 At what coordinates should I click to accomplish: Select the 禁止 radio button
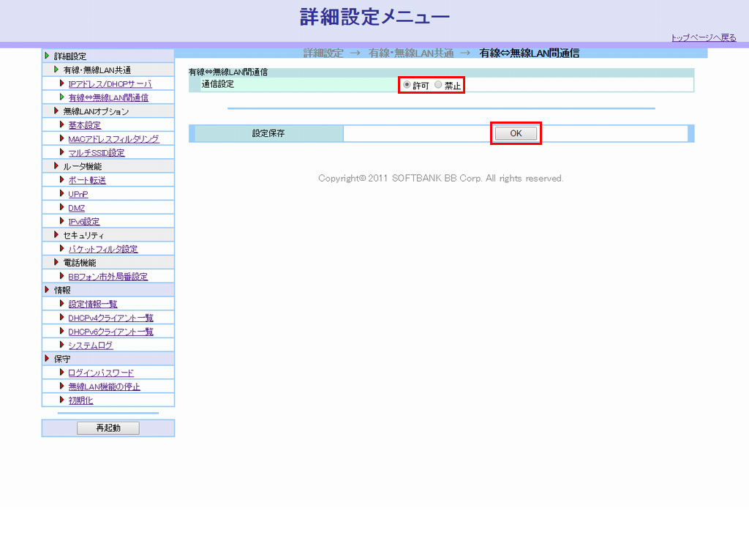(439, 85)
